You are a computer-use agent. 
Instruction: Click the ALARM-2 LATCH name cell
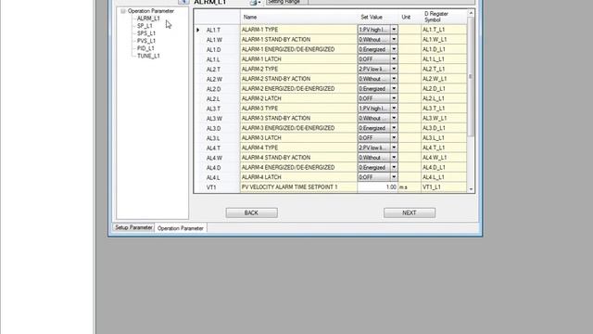298,98
